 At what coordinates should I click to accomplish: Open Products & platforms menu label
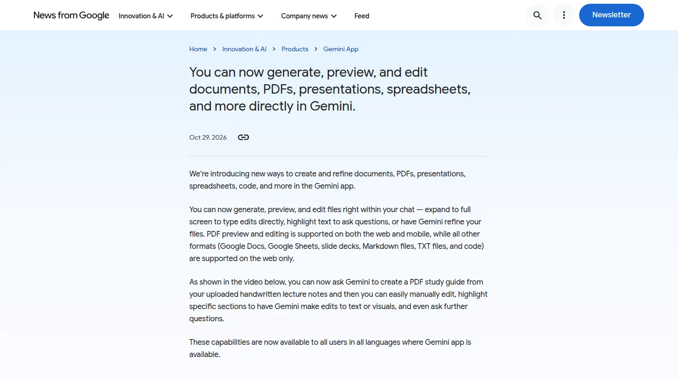click(x=223, y=16)
